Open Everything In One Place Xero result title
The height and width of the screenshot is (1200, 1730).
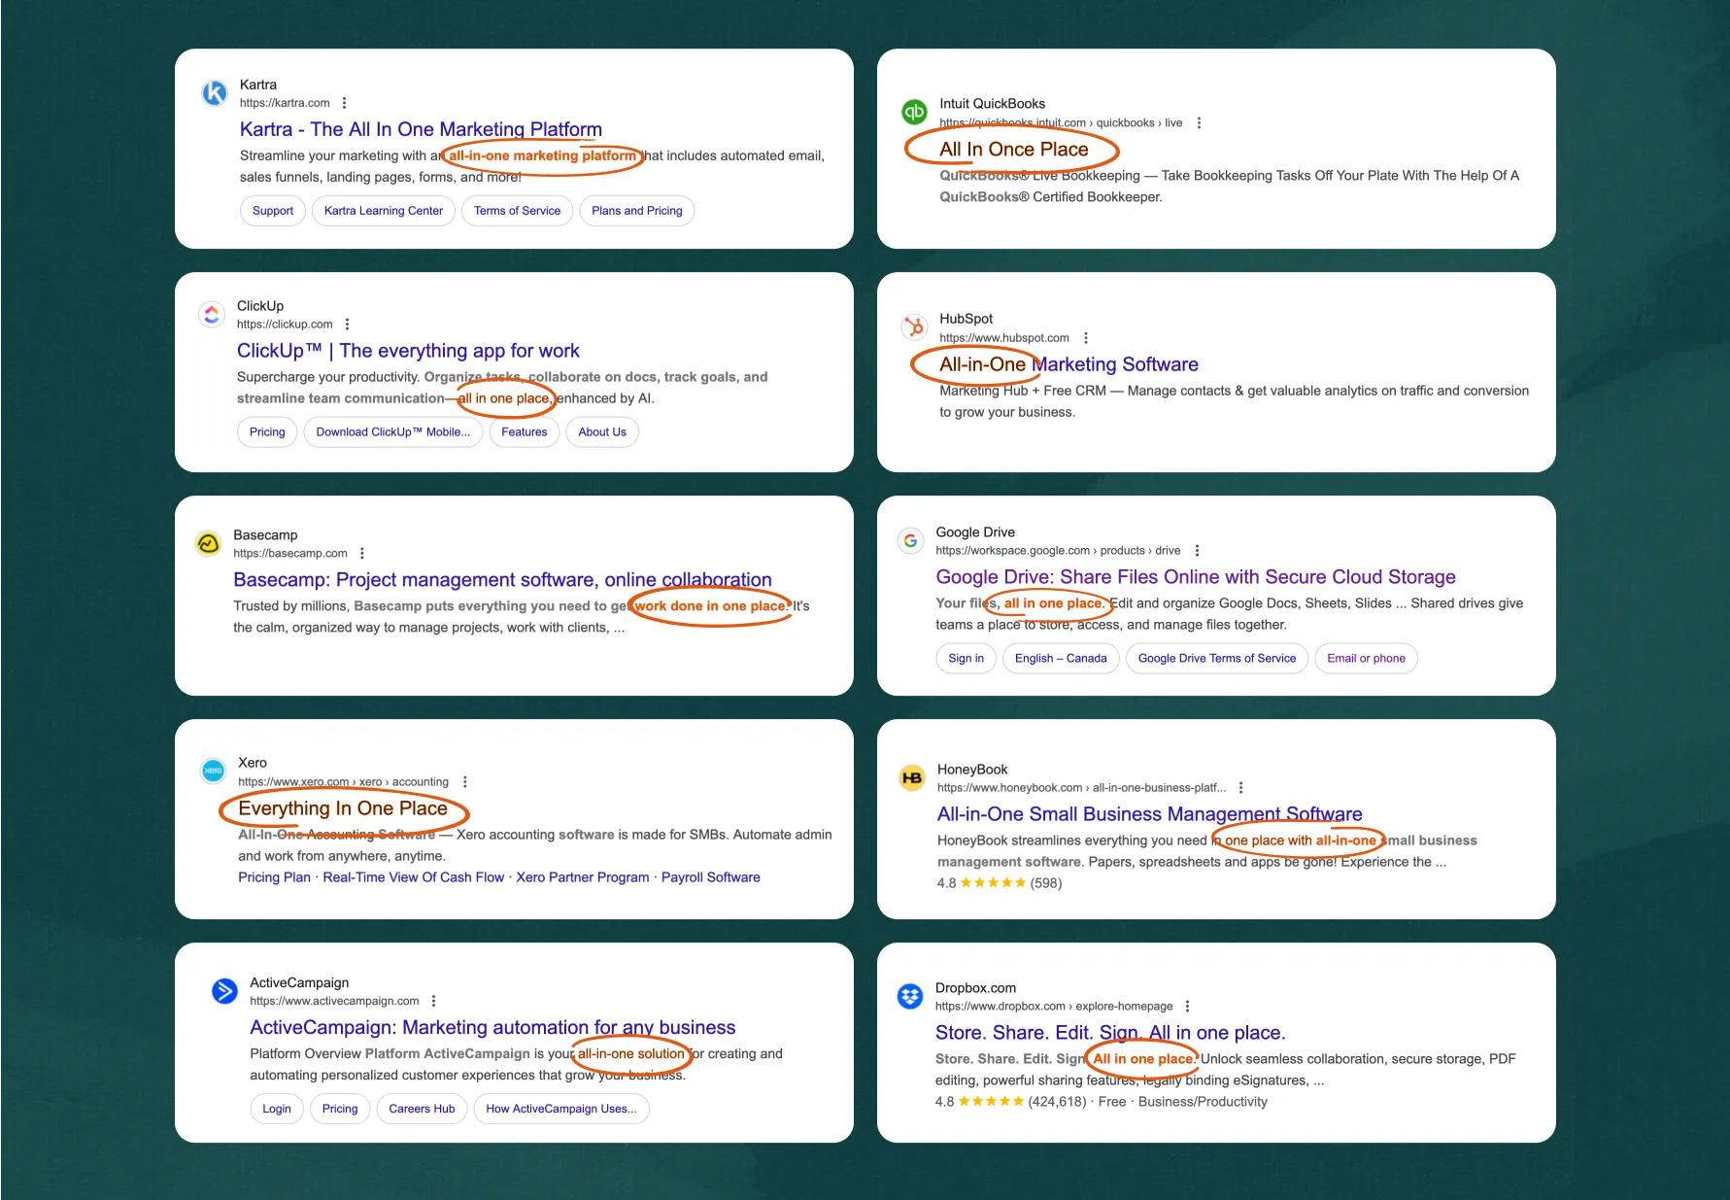click(343, 808)
